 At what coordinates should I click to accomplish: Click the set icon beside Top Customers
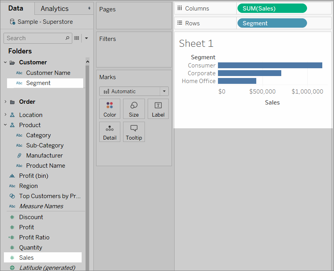tap(13, 196)
